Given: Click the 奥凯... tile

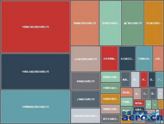Looking at the screenshot, I should tap(125, 79).
